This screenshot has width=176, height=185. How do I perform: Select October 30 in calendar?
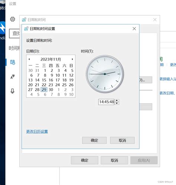tap(30, 70)
